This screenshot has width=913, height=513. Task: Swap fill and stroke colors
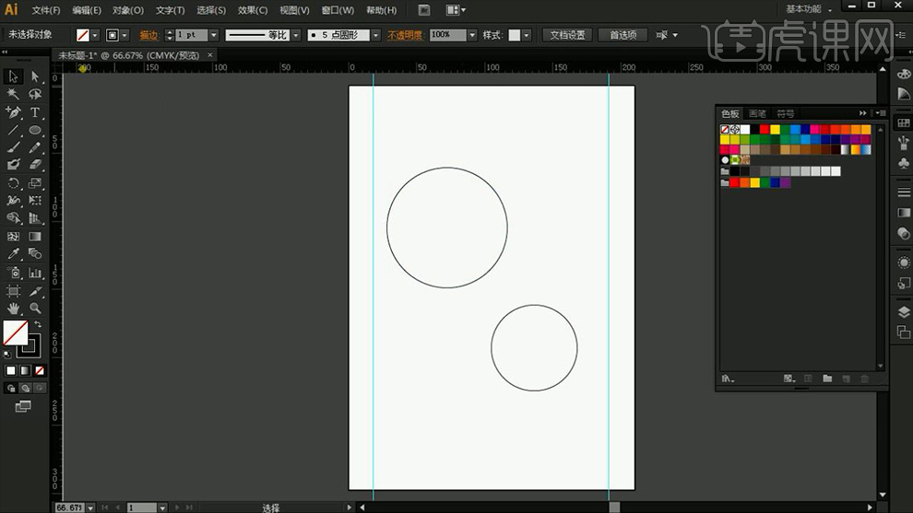pyautogui.click(x=38, y=324)
